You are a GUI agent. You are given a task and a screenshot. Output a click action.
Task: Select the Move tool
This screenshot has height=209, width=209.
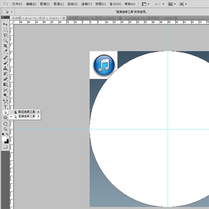point(5,24)
